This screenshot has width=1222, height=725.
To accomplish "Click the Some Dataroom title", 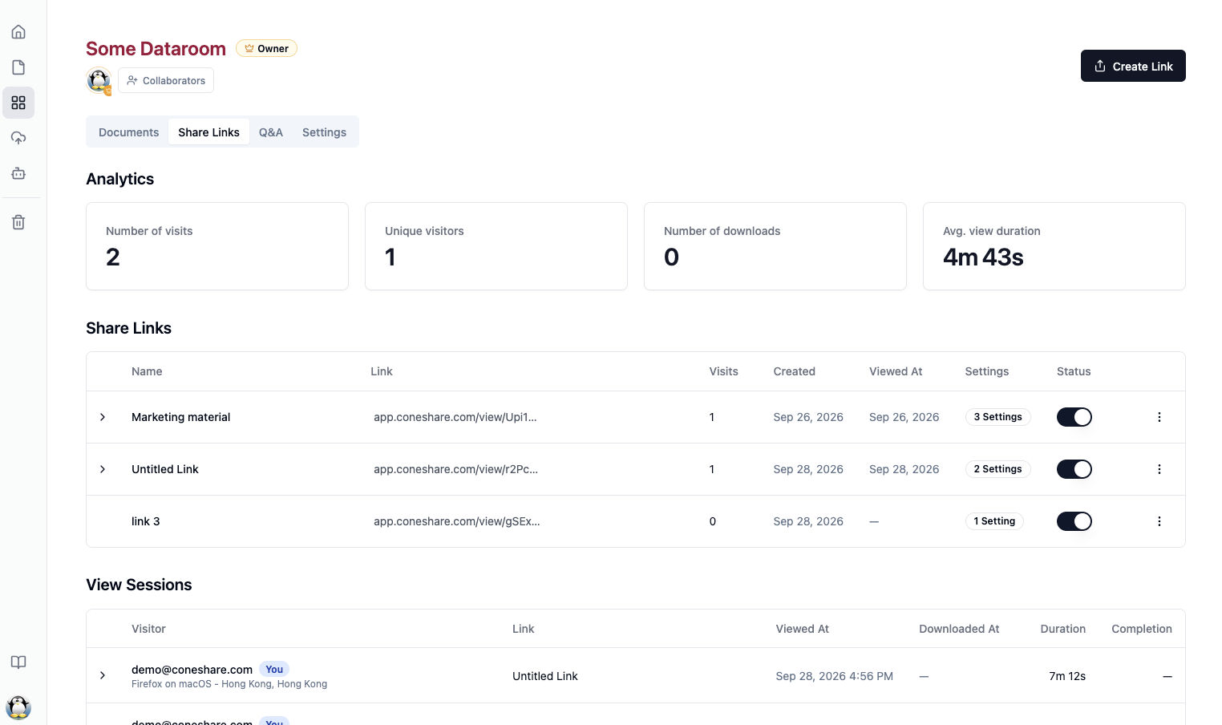I will click(156, 49).
